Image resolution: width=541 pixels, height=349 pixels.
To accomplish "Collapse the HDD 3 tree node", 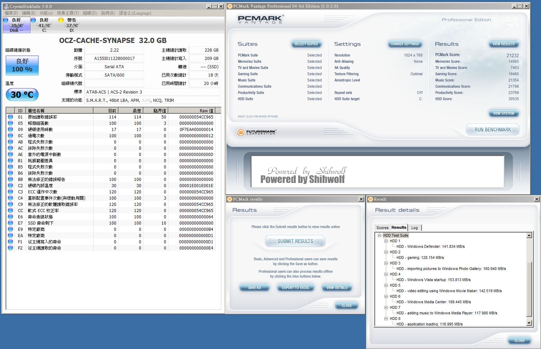I will coord(386,263).
